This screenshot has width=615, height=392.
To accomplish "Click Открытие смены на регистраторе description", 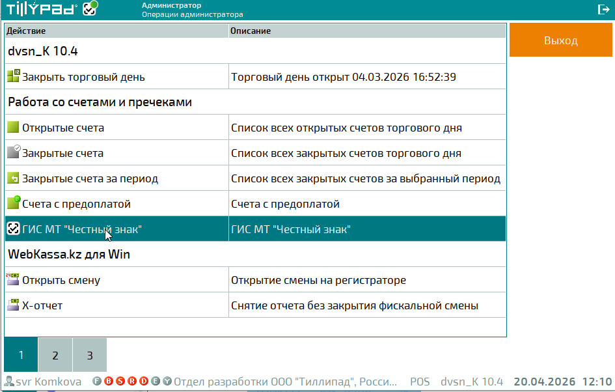I will pos(367,280).
